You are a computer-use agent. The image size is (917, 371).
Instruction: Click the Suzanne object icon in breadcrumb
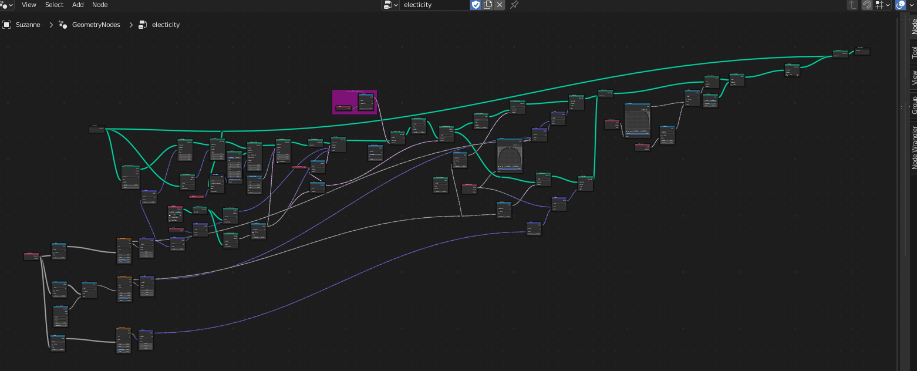pyautogui.click(x=6, y=25)
